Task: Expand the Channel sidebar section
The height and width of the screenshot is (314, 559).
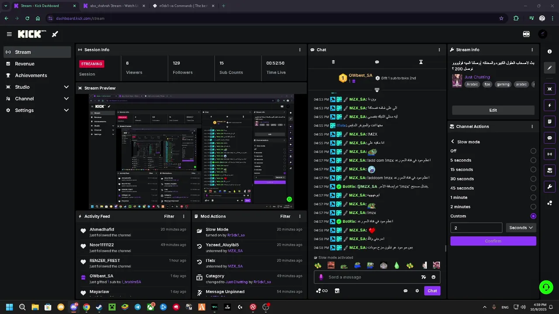Action: (37, 99)
